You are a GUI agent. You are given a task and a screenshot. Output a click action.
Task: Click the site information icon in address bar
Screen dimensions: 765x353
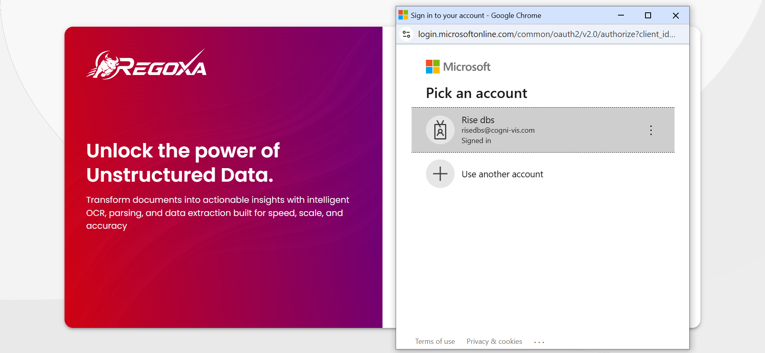[406, 34]
